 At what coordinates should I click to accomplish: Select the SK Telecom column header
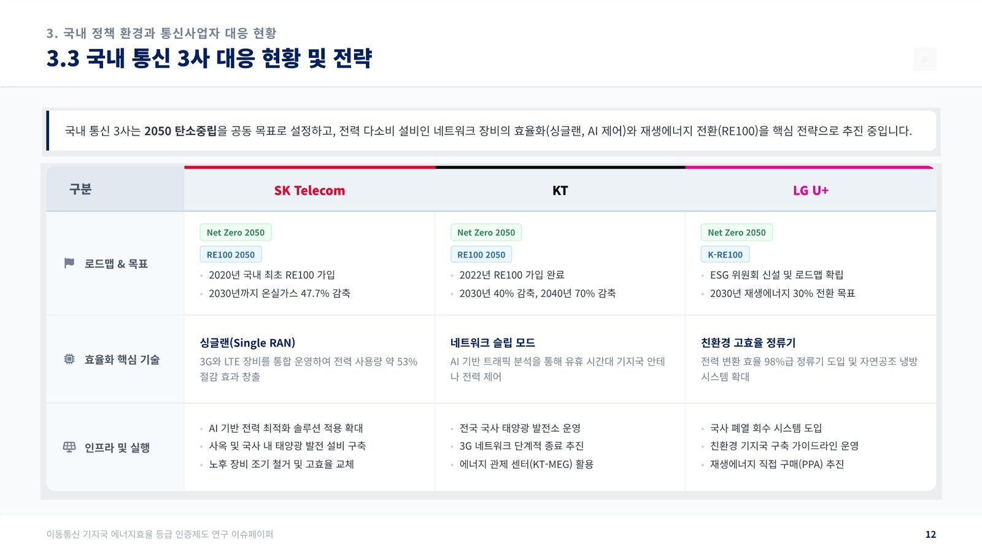tap(309, 190)
